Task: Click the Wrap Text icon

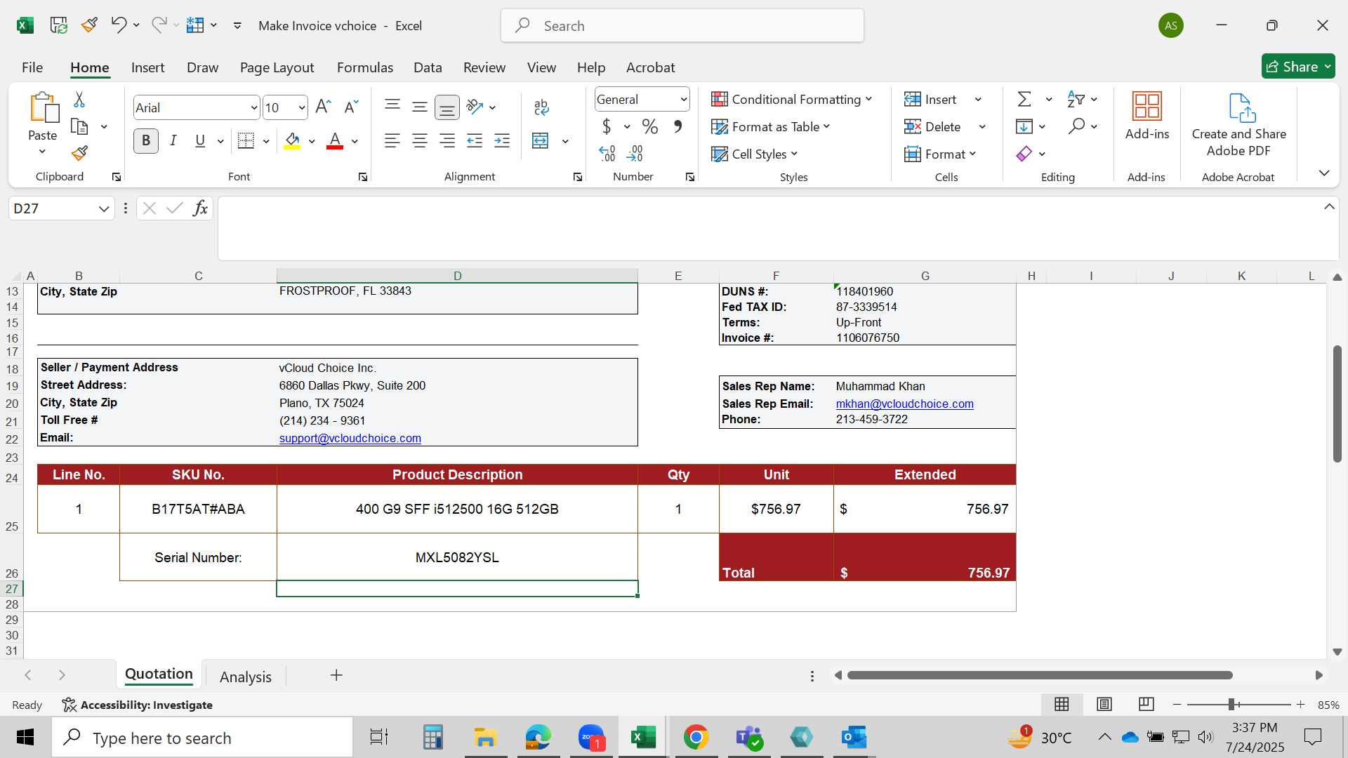Action: [x=541, y=107]
